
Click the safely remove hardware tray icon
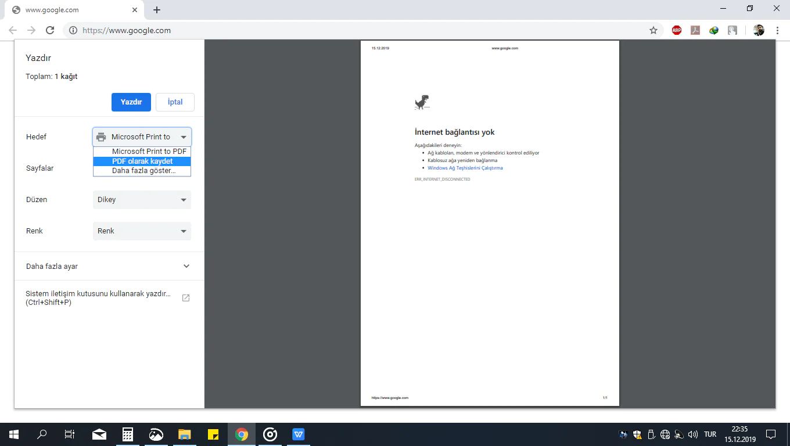[651, 434]
